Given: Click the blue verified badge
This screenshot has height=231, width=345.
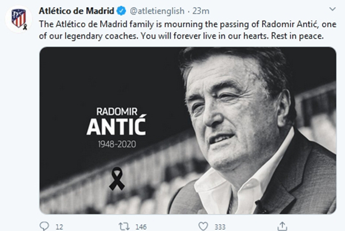Looking at the screenshot, I should [119, 11].
